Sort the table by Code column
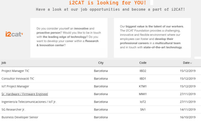201x121 pixels. pyautogui.click(x=143, y=63)
